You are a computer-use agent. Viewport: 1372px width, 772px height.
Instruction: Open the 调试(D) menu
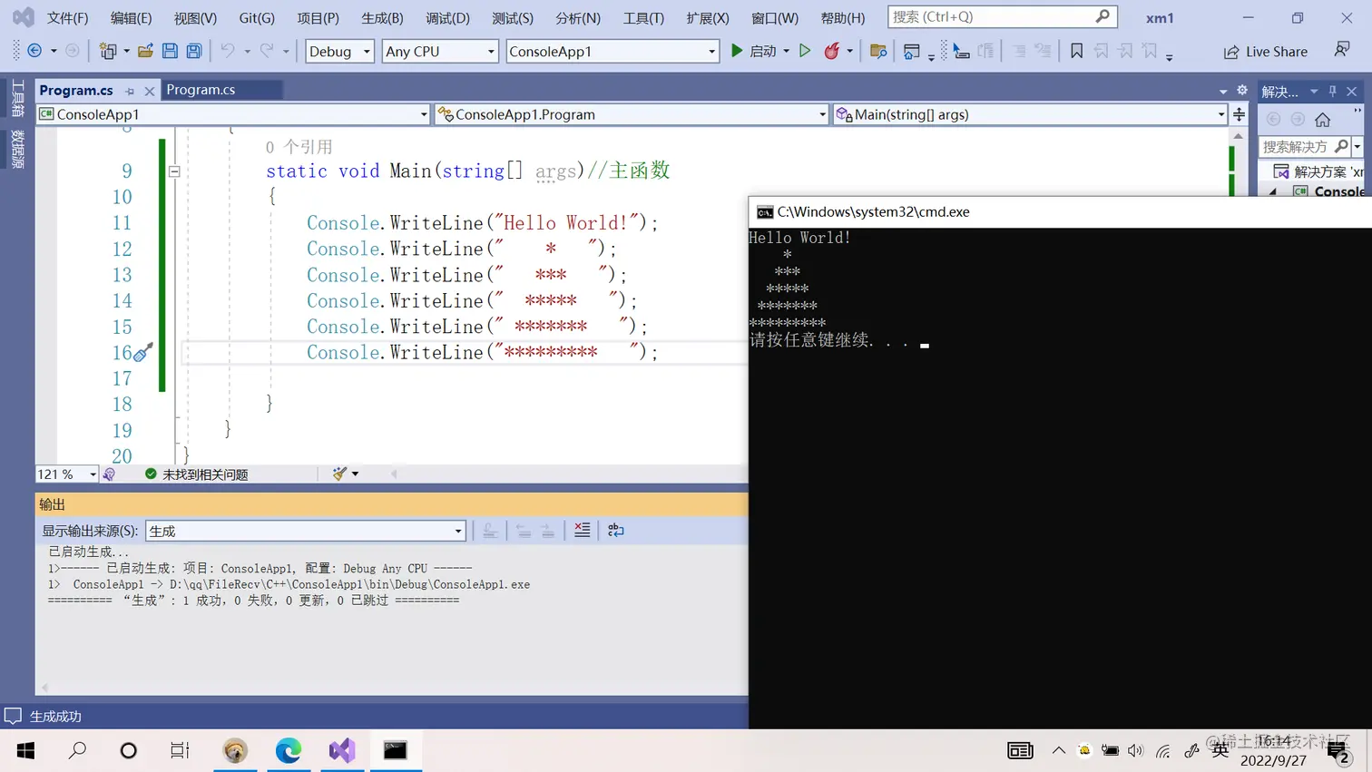tap(448, 17)
